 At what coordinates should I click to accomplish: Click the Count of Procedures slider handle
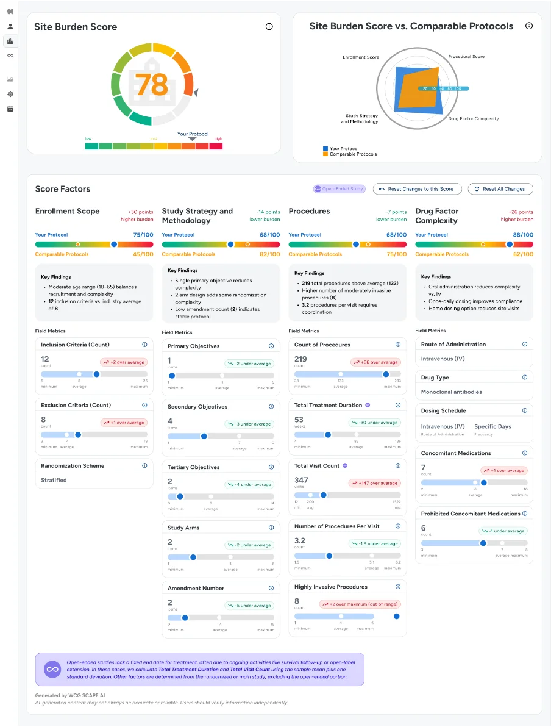[x=386, y=374]
